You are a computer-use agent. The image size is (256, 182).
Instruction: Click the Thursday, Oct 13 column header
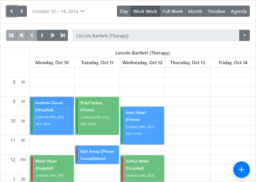187,63
